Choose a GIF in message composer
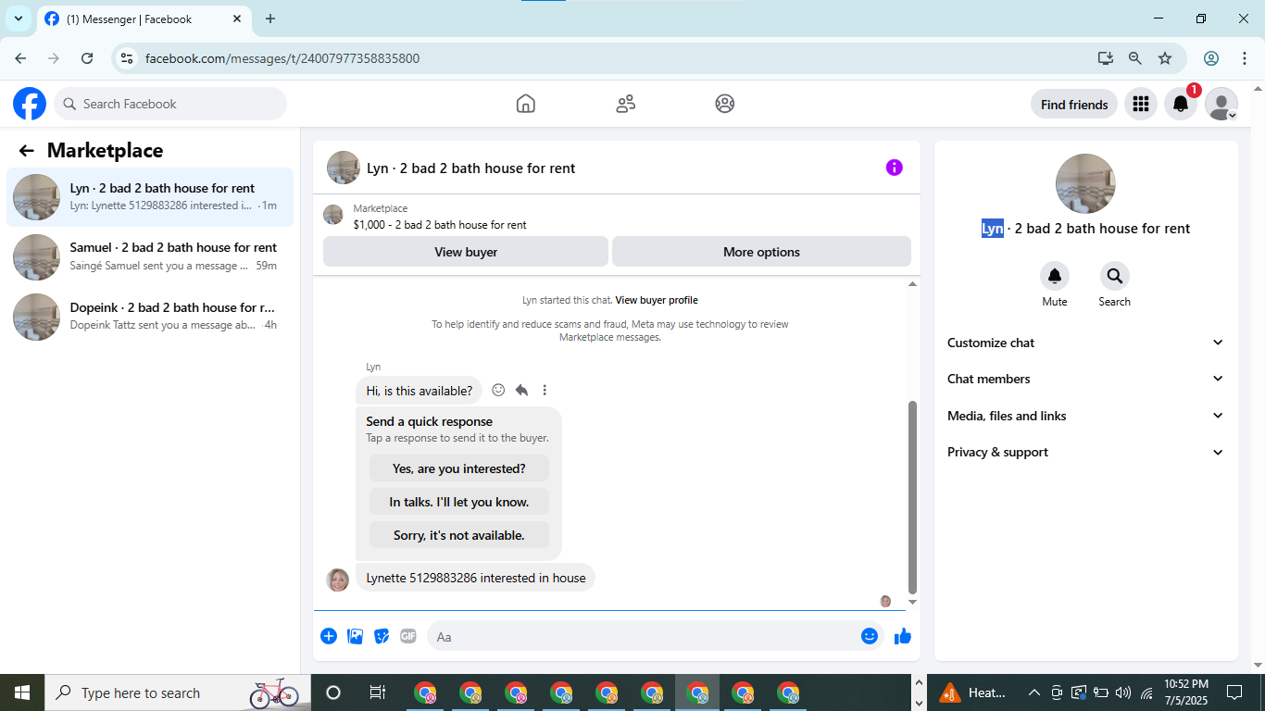1265x711 pixels. pos(408,636)
